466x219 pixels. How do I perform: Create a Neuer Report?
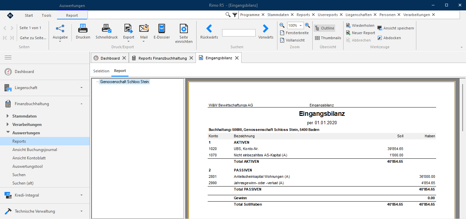(361, 33)
